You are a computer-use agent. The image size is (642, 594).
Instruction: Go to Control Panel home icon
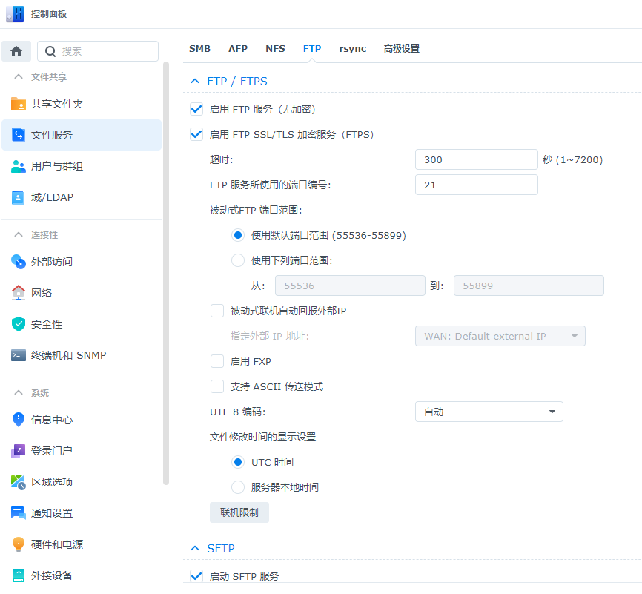pyautogui.click(x=16, y=51)
